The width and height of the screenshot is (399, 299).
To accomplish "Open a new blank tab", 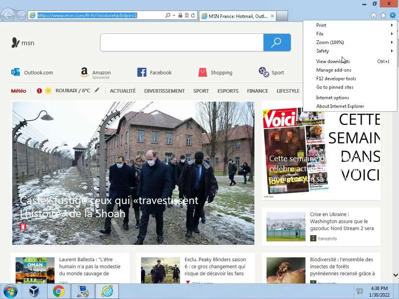I will 282,16.
